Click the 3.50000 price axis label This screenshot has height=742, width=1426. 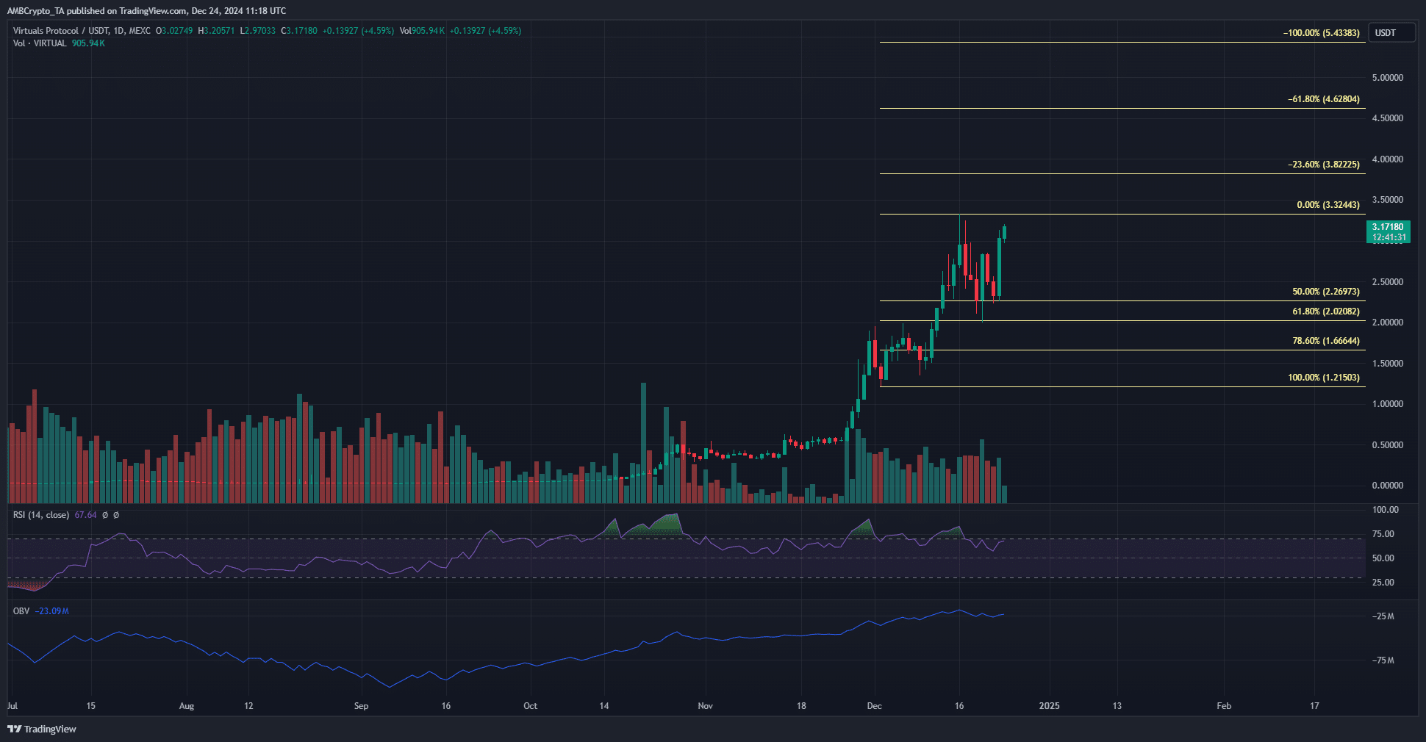pos(1388,200)
